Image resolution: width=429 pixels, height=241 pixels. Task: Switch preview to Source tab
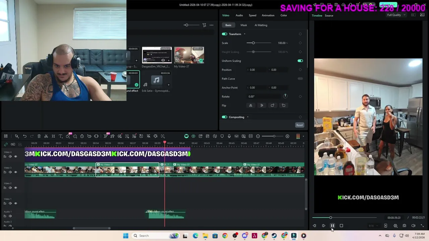[329, 16]
